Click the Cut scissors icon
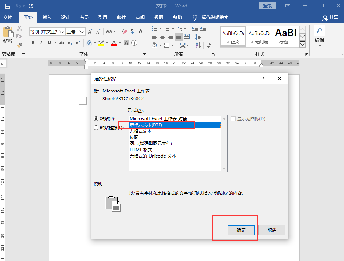The image size is (344, 261). click(x=19, y=29)
